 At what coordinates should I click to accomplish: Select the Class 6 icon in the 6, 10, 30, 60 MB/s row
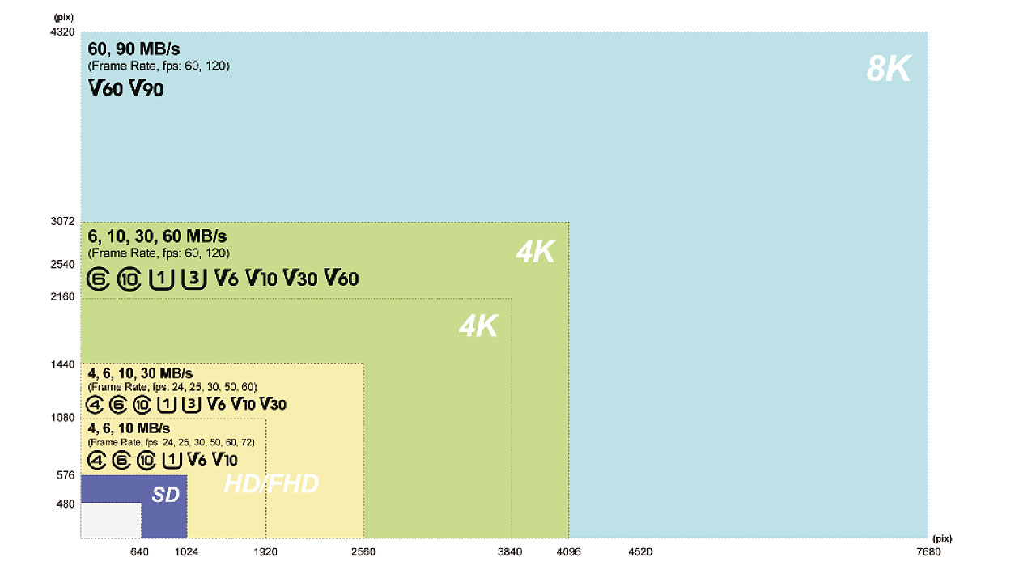coord(98,279)
